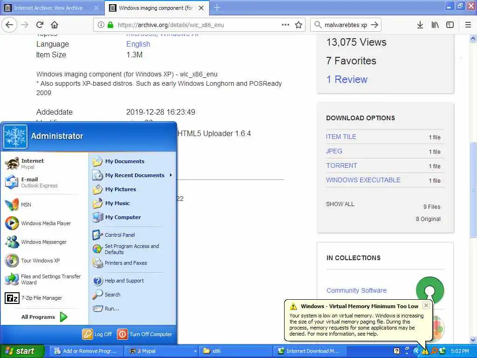Close the Windows imaging component tab
The image size is (477, 358).
201,8
